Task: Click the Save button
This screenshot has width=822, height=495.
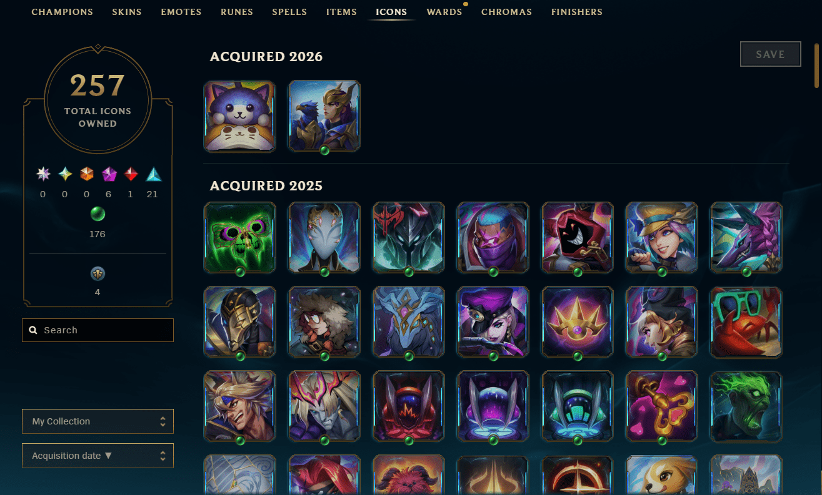Action: click(771, 54)
